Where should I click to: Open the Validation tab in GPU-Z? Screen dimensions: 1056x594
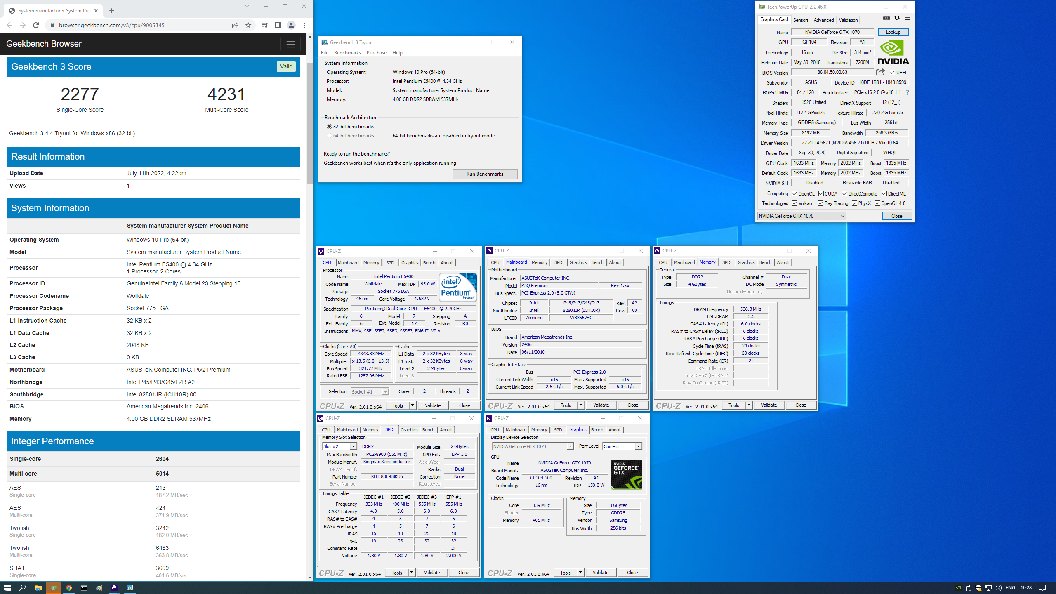(x=848, y=20)
